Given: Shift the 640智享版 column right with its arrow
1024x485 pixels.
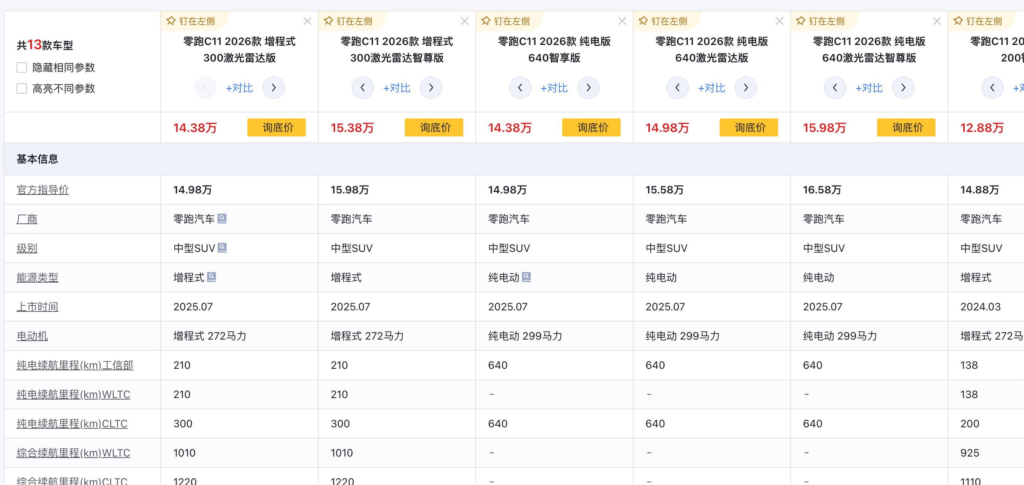Looking at the screenshot, I should (x=588, y=88).
